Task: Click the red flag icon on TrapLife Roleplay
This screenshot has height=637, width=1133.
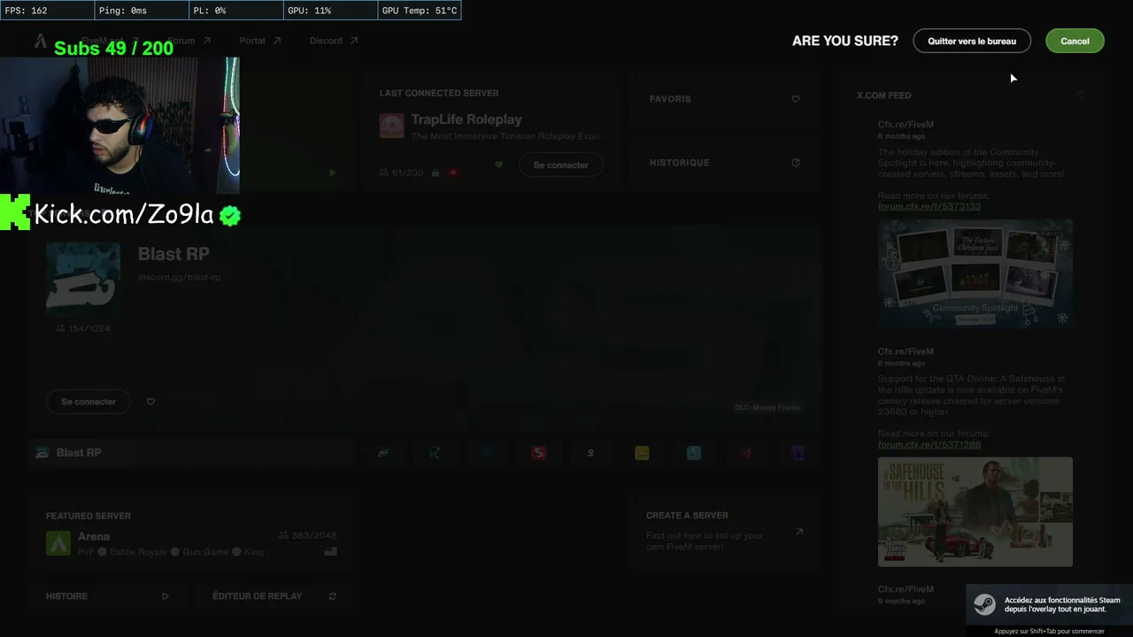Action: [453, 173]
